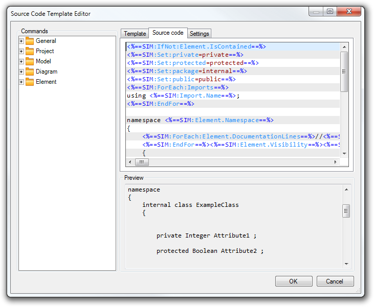Expand the Diagram folder node
Viewport: 374px width, 307px height.
point(21,72)
